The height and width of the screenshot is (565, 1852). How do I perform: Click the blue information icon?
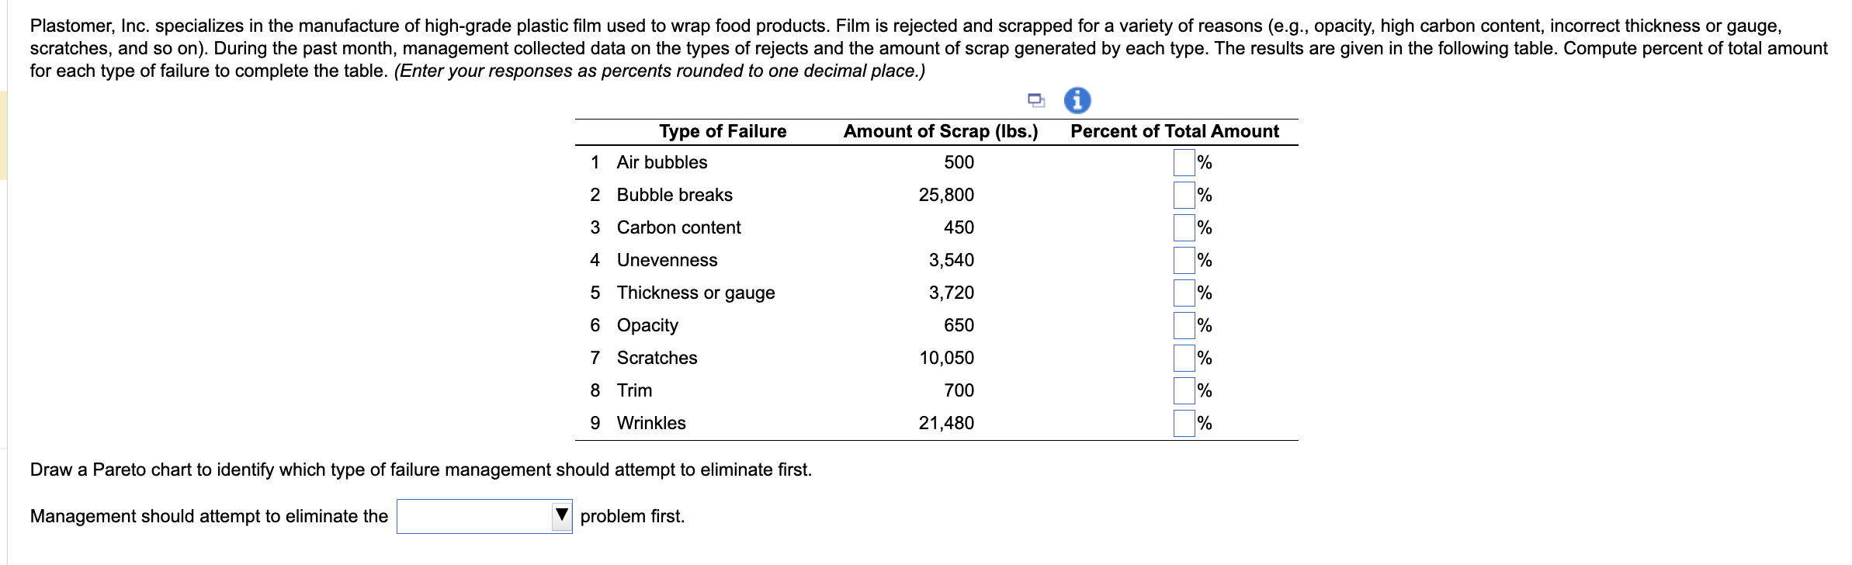point(1077,99)
